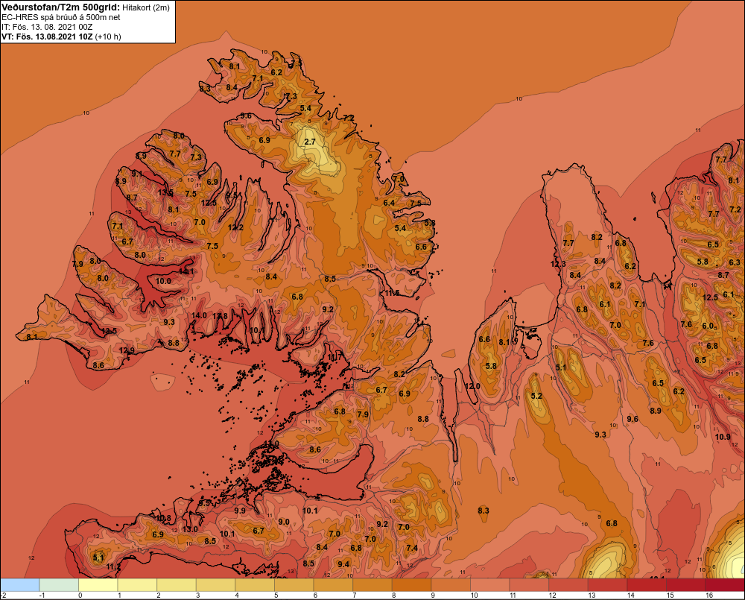Screen dimensions: 745x600
Task: Select the 14.0 temperature label
Action: pyautogui.click(x=199, y=315)
